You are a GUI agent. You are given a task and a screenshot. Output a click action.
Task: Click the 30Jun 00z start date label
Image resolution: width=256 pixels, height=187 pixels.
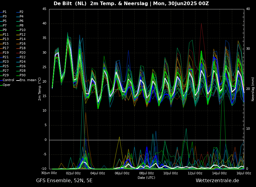click(49, 173)
